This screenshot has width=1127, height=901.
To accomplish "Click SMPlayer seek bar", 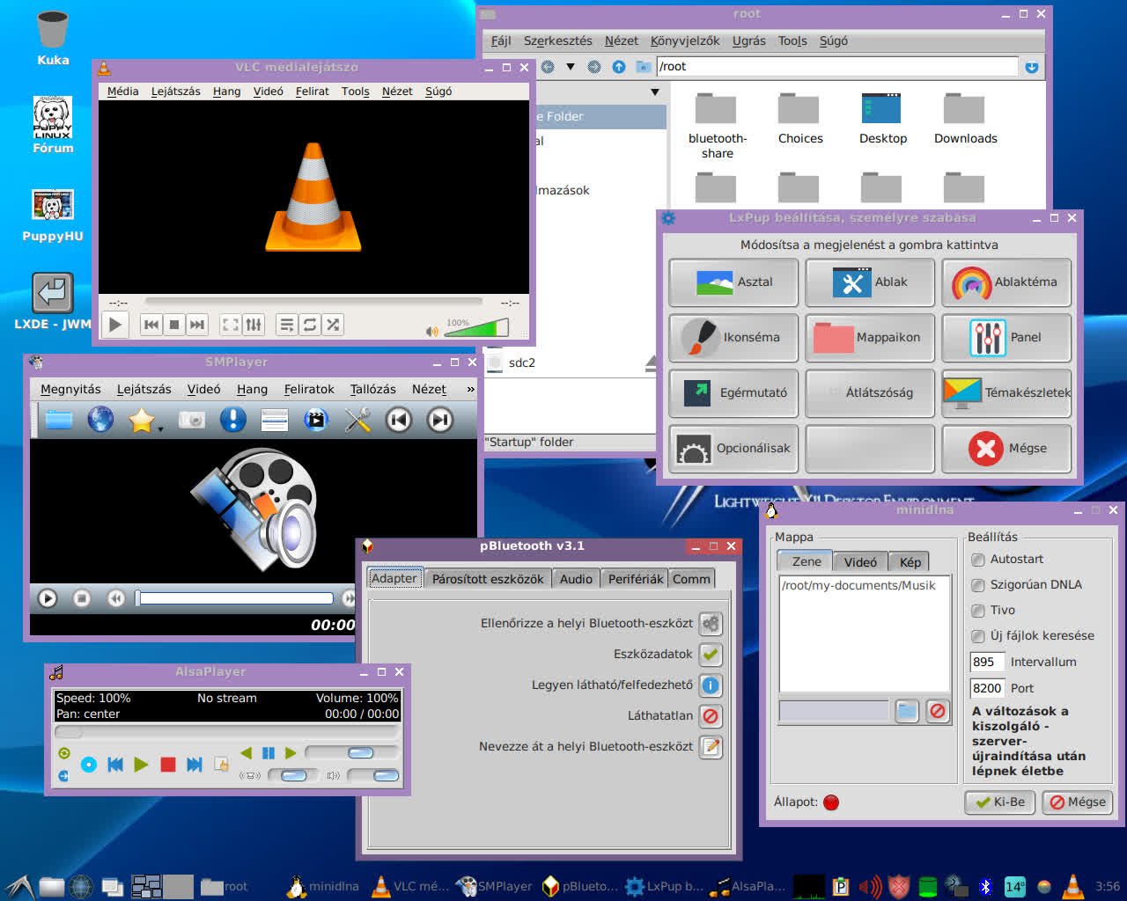I will (x=235, y=598).
